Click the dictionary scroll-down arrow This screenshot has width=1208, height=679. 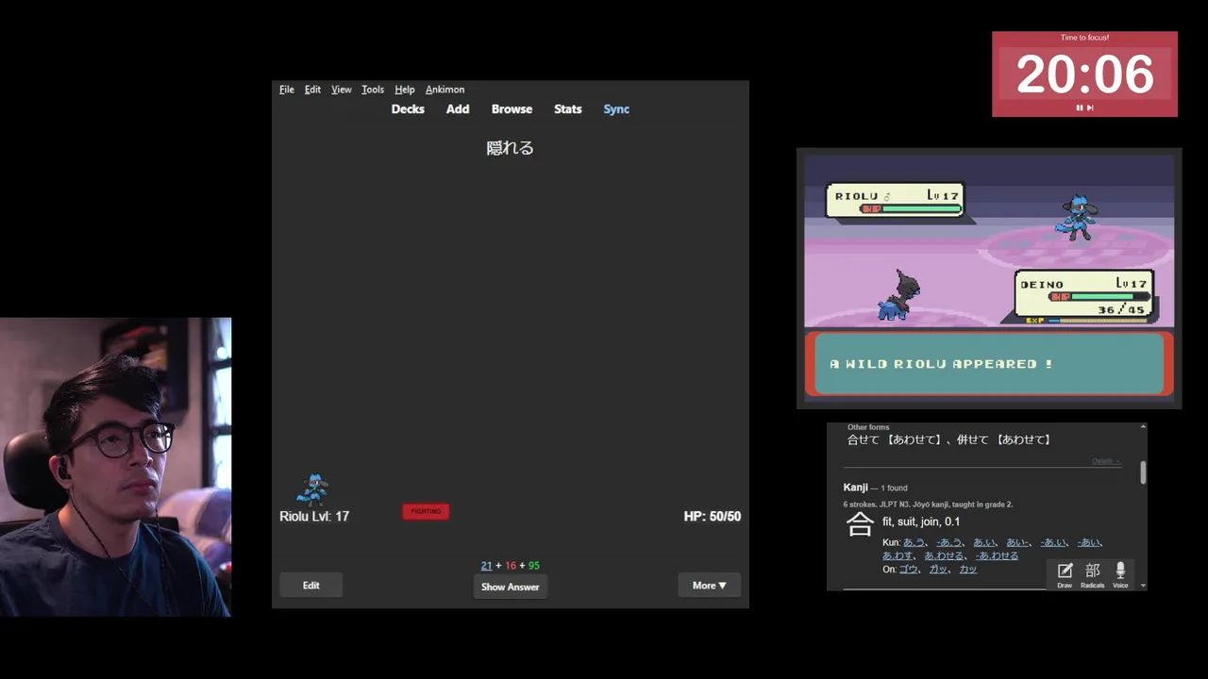click(x=1143, y=586)
